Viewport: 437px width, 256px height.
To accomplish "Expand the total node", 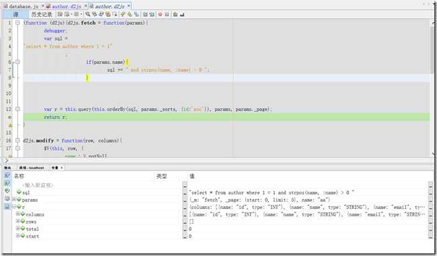I will [x=18, y=228].
